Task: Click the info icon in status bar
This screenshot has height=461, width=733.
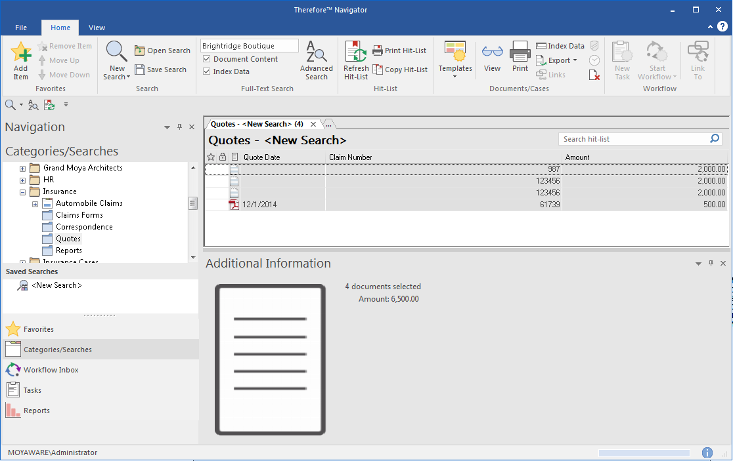Action: pyautogui.click(x=707, y=452)
